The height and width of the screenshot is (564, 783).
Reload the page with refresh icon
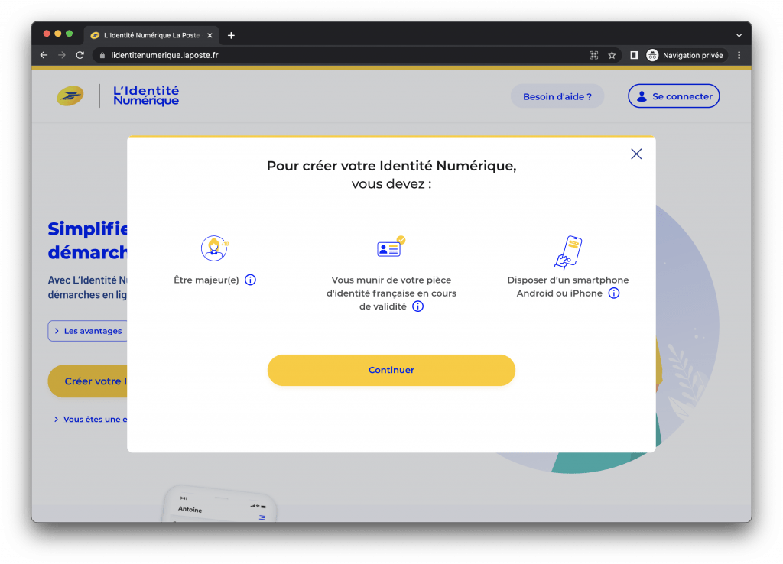pyautogui.click(x=80, y=55)
